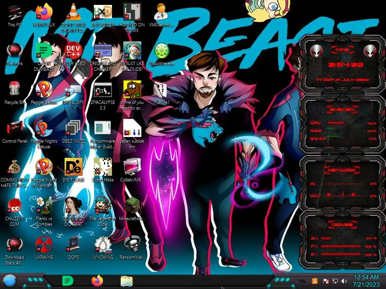
Task: Open the Dev-C++ NEVER USED shortcut
Action: [x=73, y=51]
